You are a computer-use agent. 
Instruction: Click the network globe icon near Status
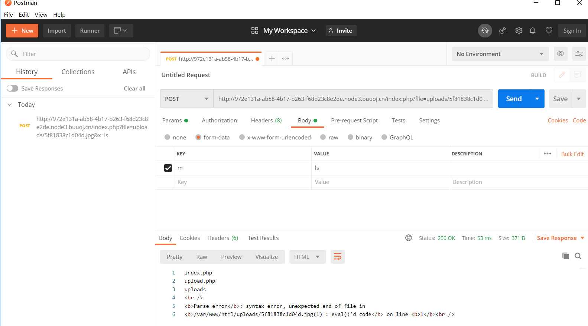click(409, 238)
